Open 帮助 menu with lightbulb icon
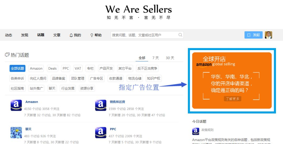283x144 pixels. 96,35
